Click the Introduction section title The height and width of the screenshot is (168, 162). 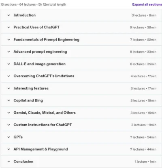pyautogui.click(x=25, y=15)
